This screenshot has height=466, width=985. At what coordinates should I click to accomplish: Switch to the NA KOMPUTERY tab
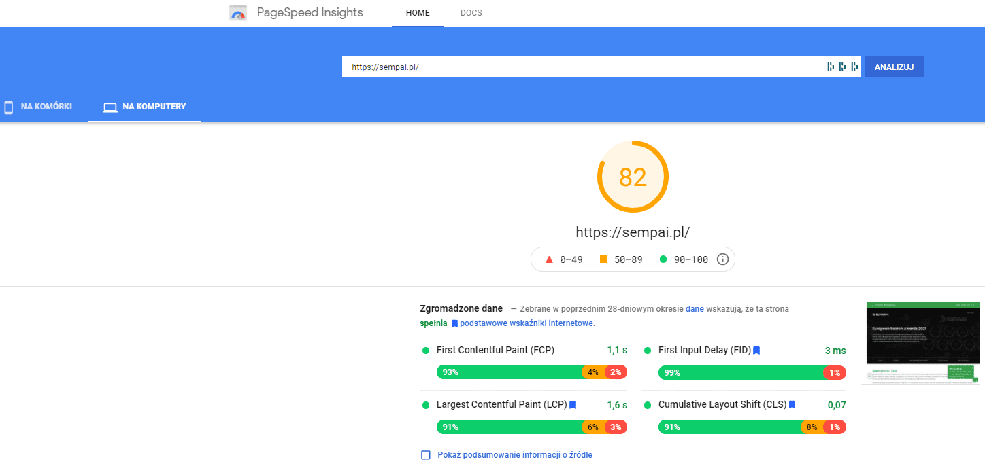click(144, 107)
